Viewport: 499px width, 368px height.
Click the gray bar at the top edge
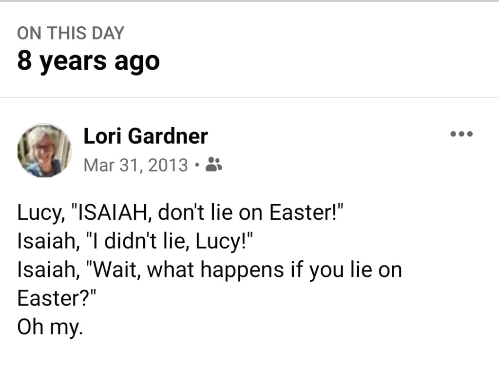(249, 1)
